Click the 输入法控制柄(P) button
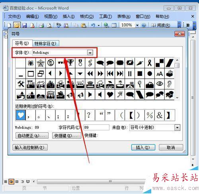Screen dimensions: 199x194 [30, 147]
